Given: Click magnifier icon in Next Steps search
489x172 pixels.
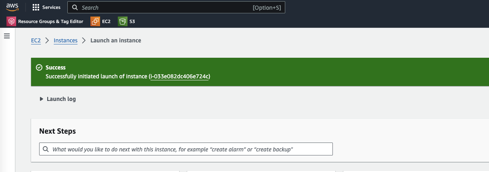Looking at the screenshot, I should click(x=46, y=149).
